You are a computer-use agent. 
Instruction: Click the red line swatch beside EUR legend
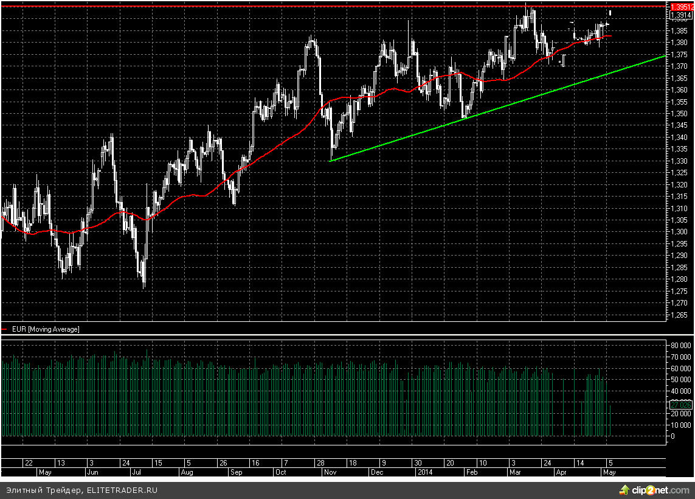pyautogui.click(x=5, y=329)
